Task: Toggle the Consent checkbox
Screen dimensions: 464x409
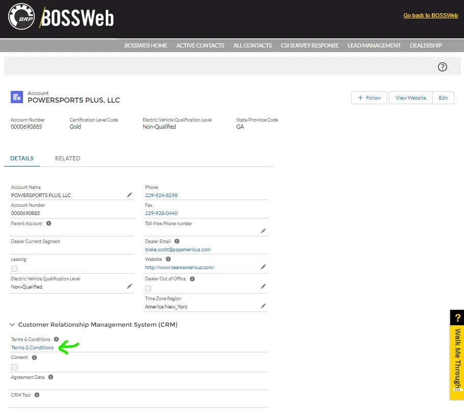Action: click(x=14, y=367)
